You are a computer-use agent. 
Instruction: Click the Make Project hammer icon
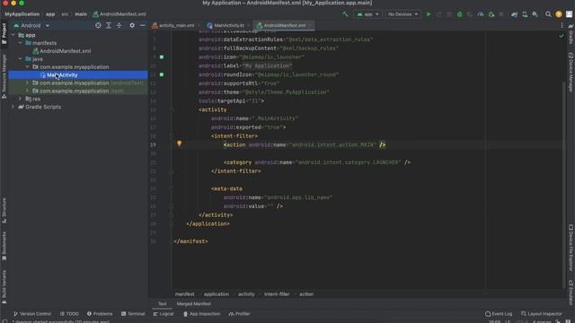coord(345,14)
